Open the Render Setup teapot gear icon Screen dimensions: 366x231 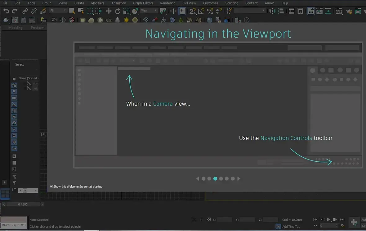tap(349, 11)
